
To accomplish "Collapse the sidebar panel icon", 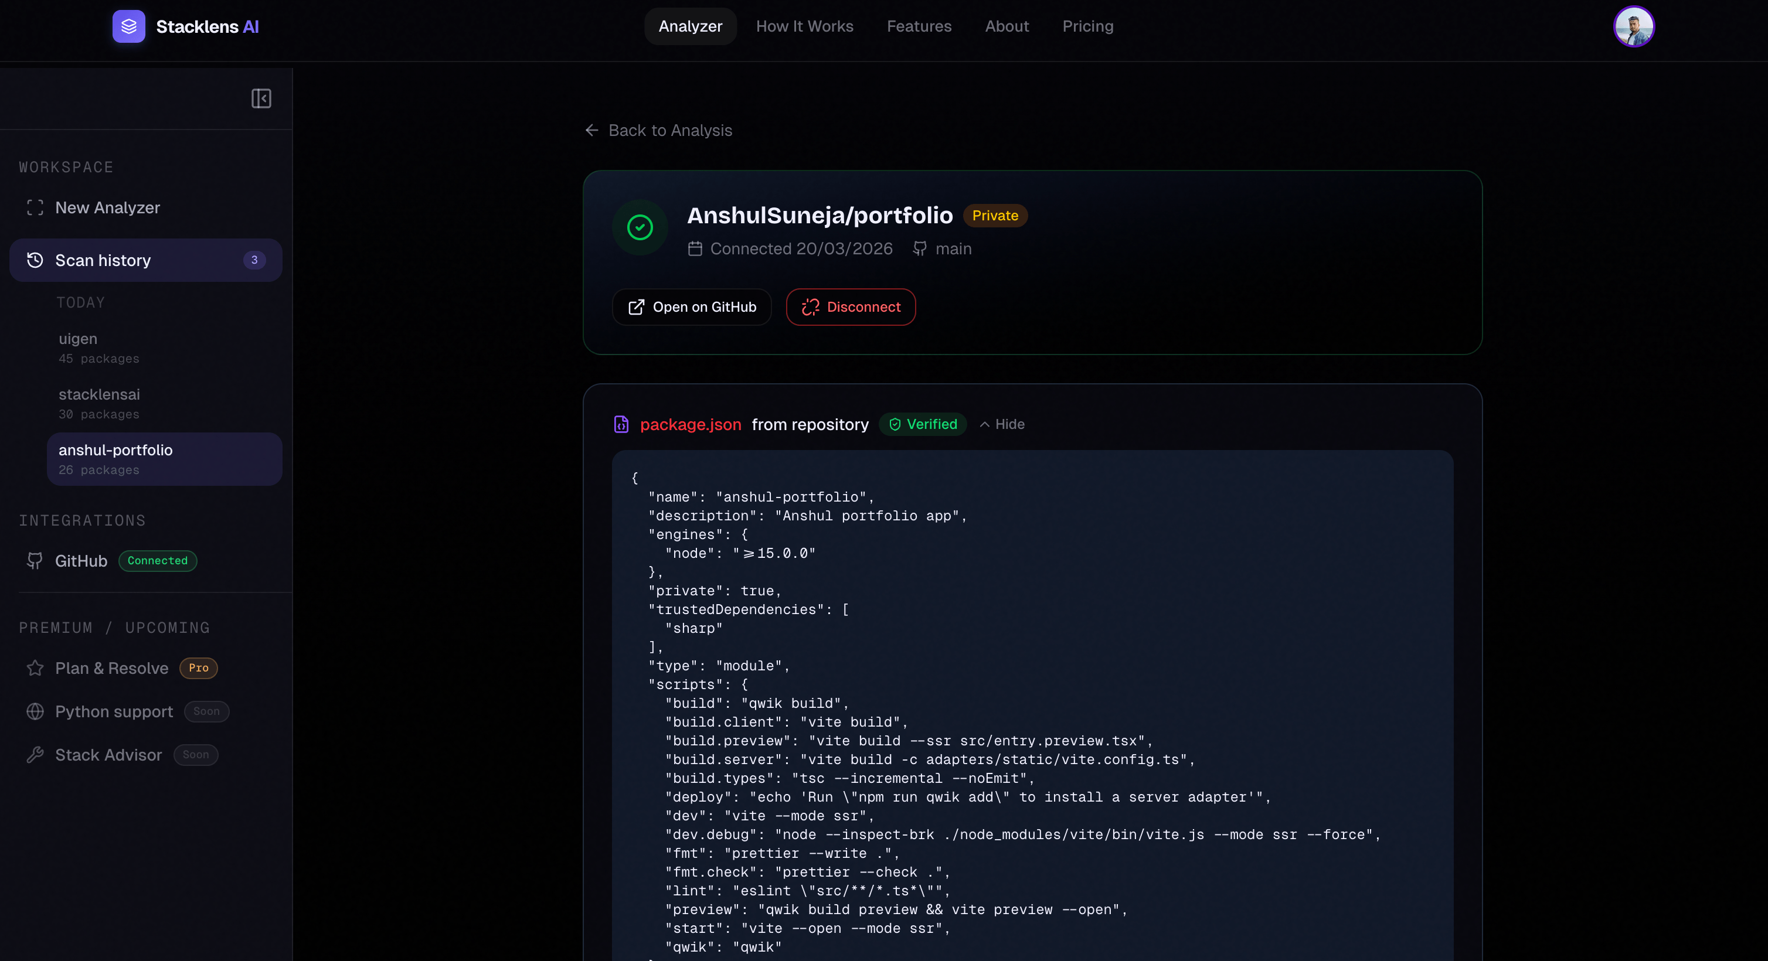I will point(261,98).
